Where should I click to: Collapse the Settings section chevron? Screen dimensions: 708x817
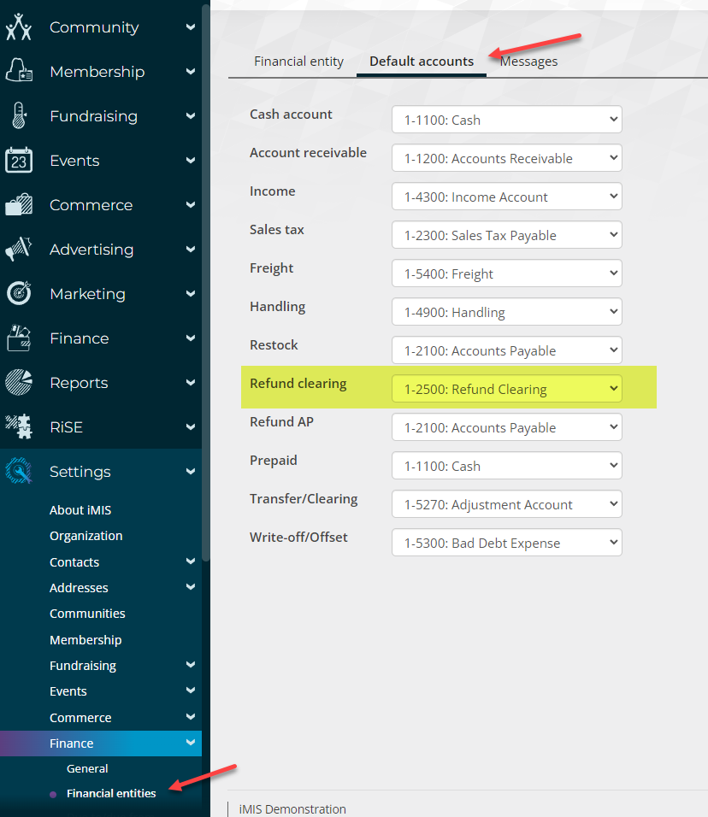click(x=190, y=472)
